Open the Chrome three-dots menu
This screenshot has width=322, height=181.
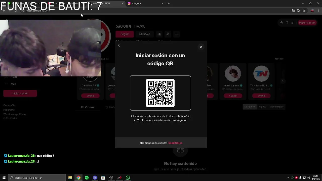[x=318, y=11]
